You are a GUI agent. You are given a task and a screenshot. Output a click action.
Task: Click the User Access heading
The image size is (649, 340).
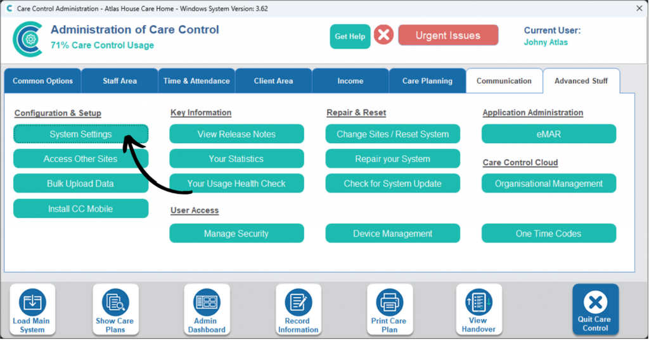click(195, 210)
